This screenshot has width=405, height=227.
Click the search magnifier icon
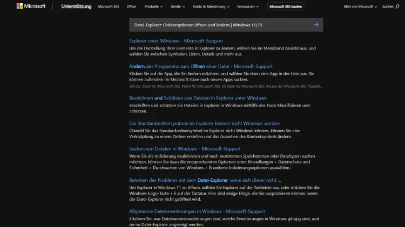point(397,6)
